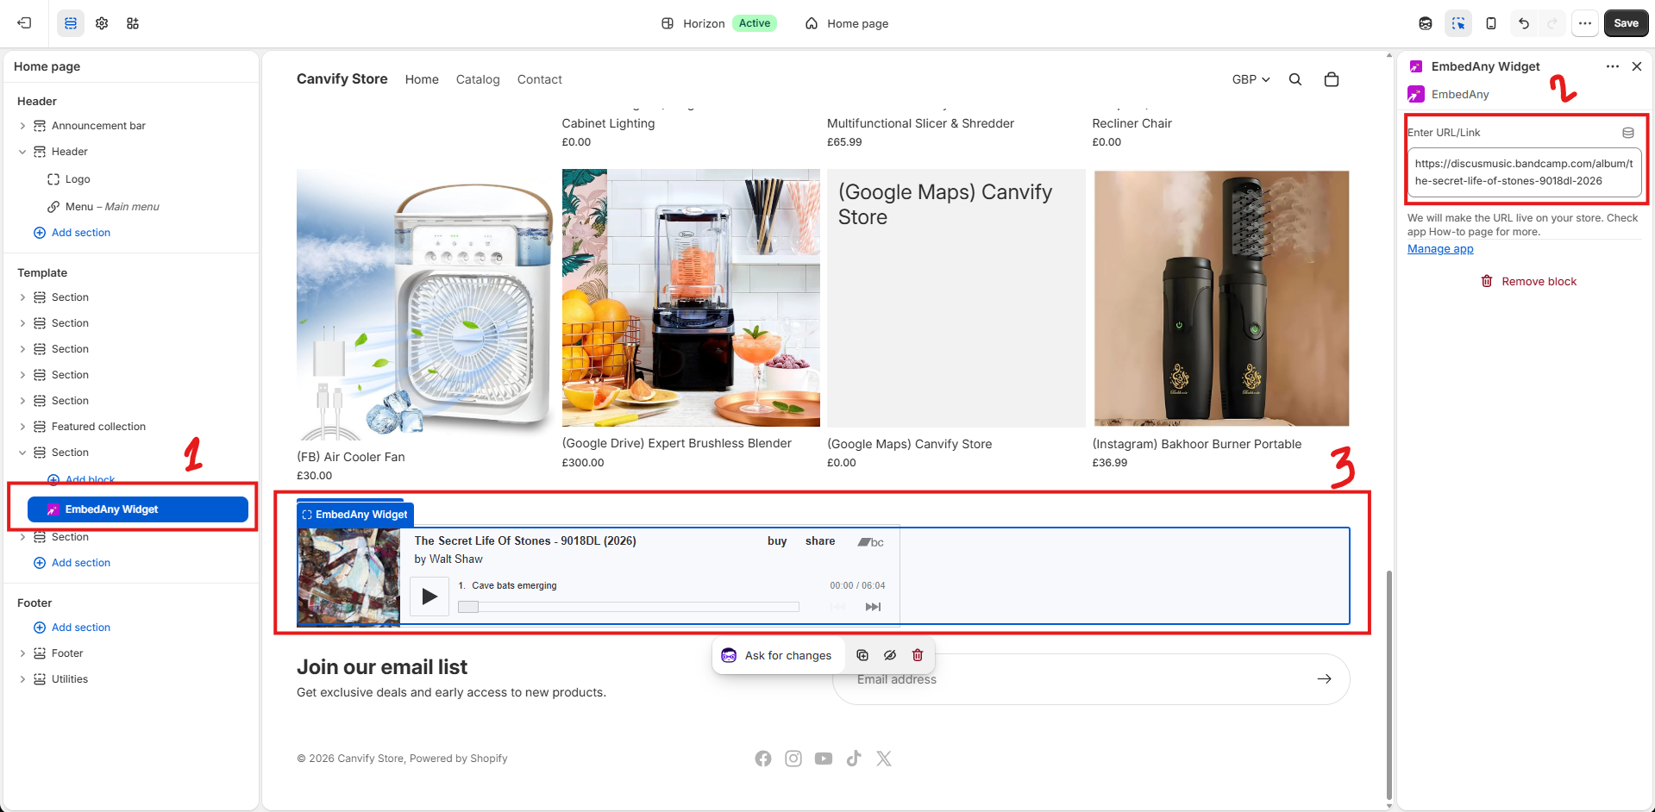
Task: Open the Home page template selector
Action: click(847, 23)
